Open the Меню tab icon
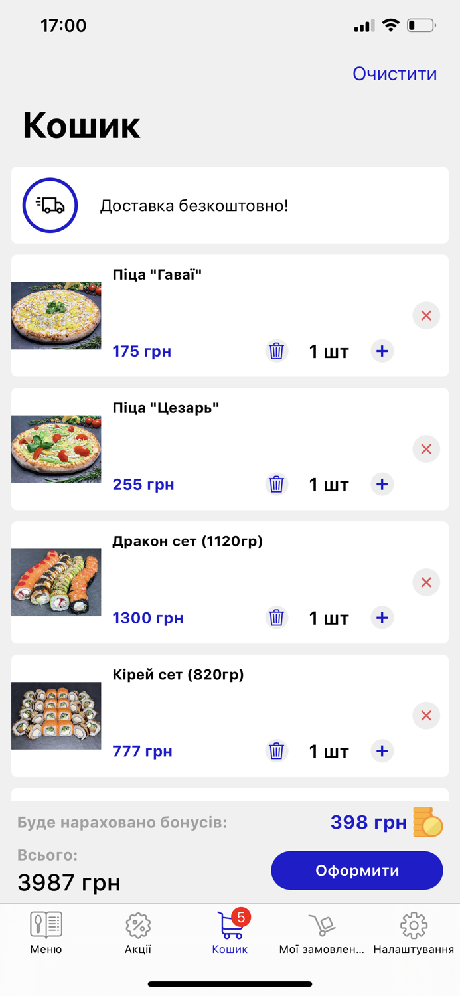The image size is (460, 996). [46, 925]
